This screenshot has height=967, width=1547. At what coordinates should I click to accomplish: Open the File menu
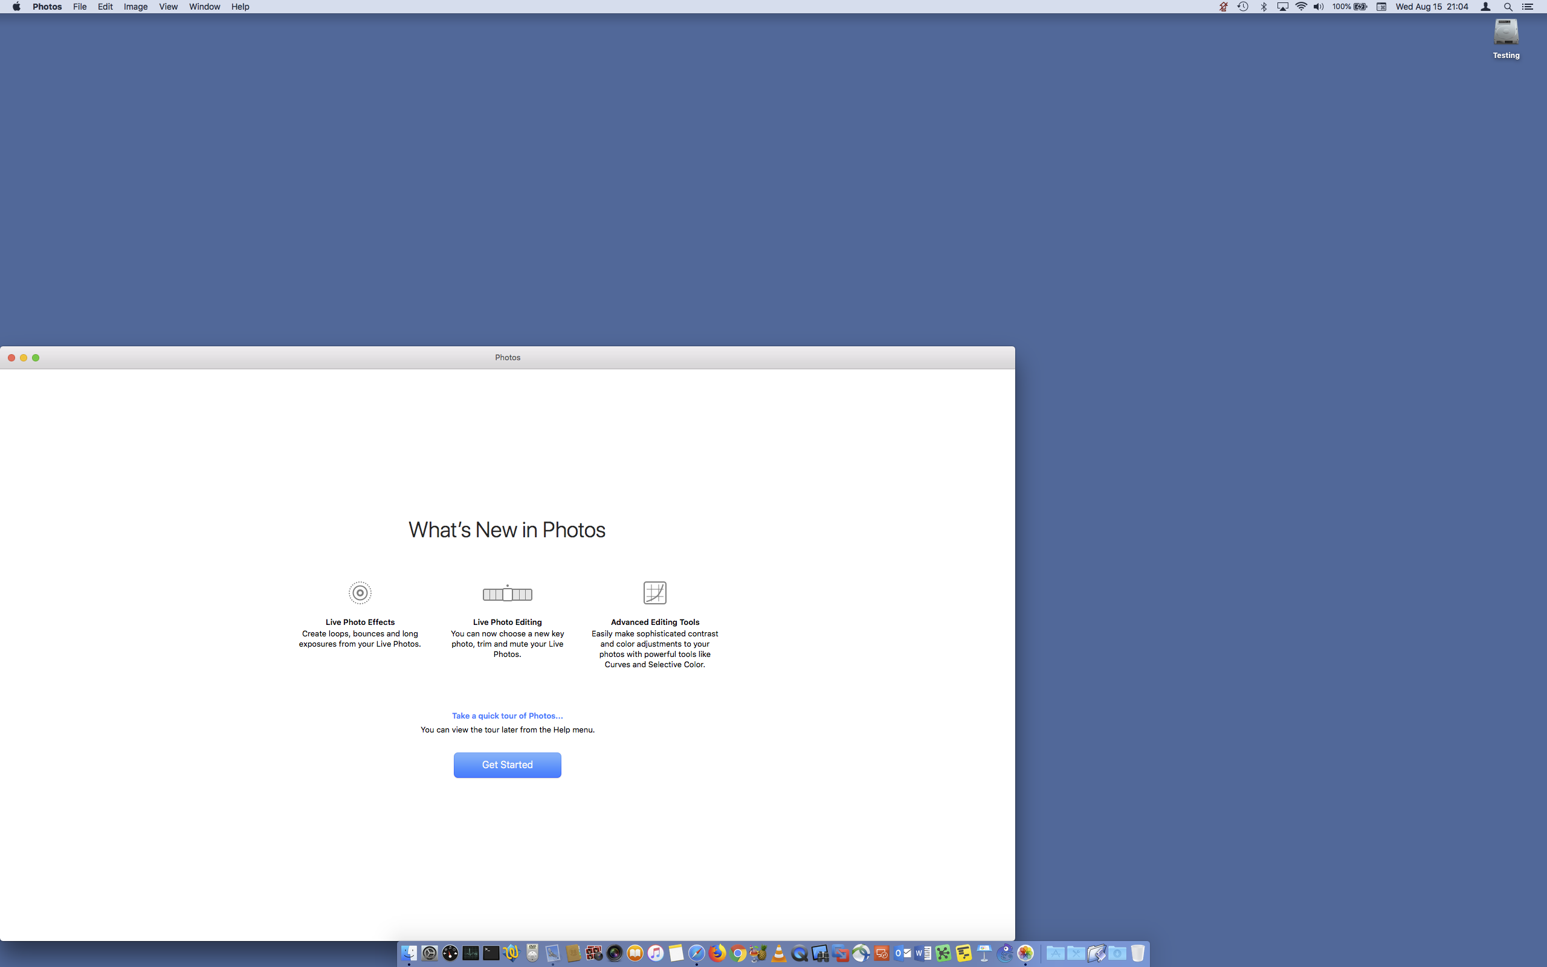79,7
